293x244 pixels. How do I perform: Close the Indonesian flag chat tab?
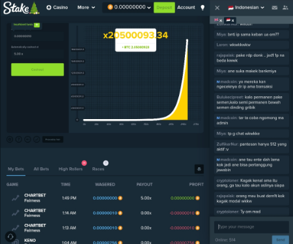point(232,21)
